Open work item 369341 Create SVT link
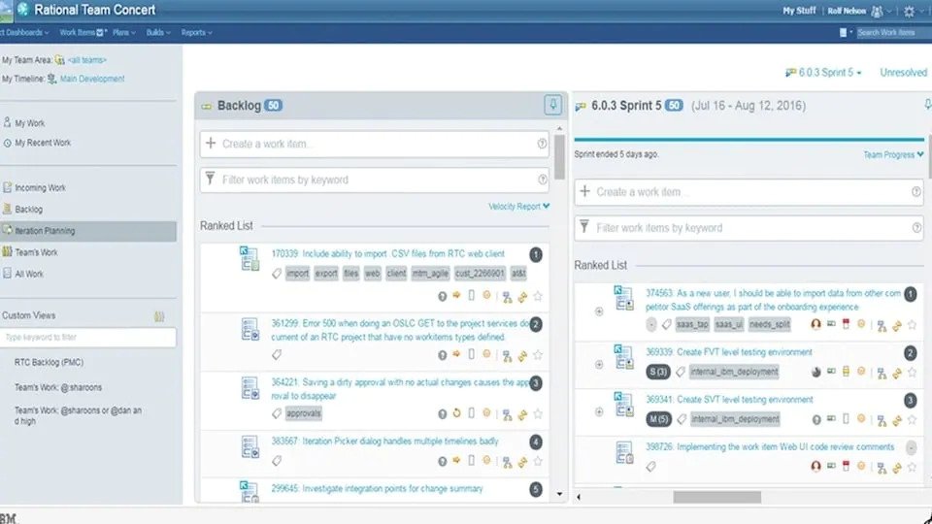The height and width of the screenshot is (524, 932). (729, 400)
